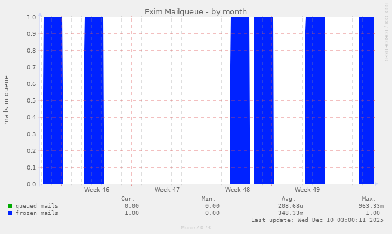
Task: Click the "Last update" timestamp line
Action: 317,220
